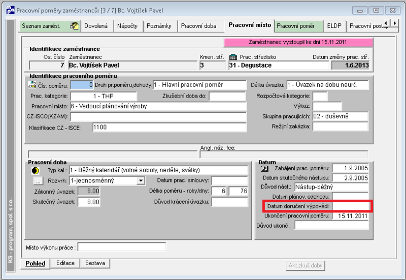This screenshot has height=280, width=406.
Task: Click the Druh pr.poměru,dohody field
Action: tap(199, 85)
